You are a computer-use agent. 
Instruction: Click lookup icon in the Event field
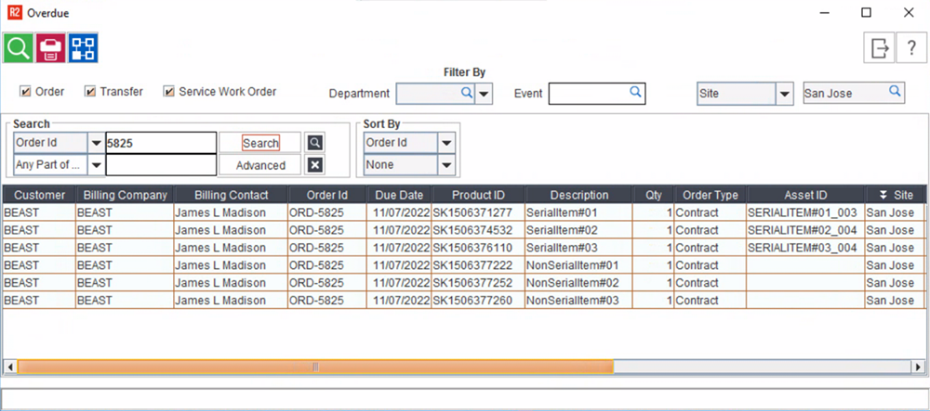click(635, 93)
